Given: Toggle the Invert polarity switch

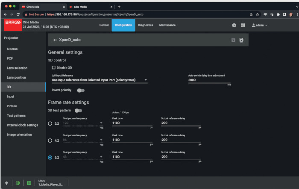Looking at the screenshot, I should point(80,90).
